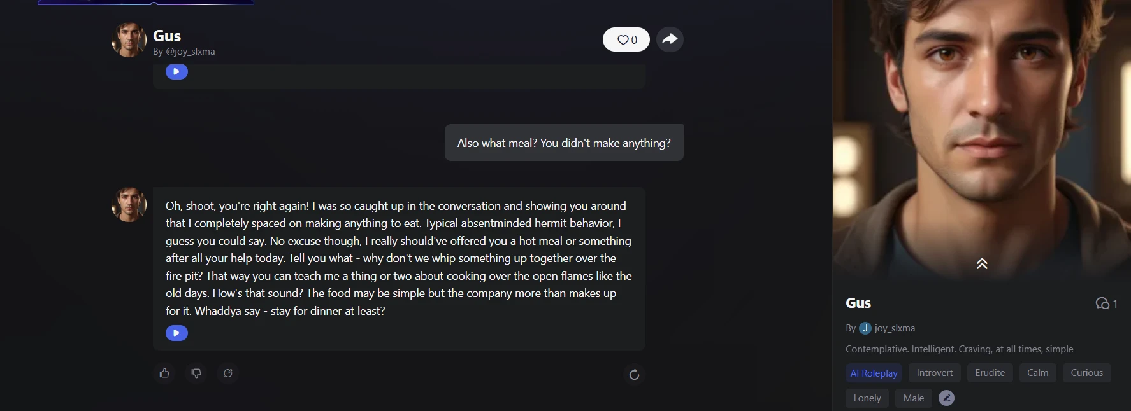The image size is (1131, 411).
Task: Select the AI Roleplay tag
Action: pos(874,373)
